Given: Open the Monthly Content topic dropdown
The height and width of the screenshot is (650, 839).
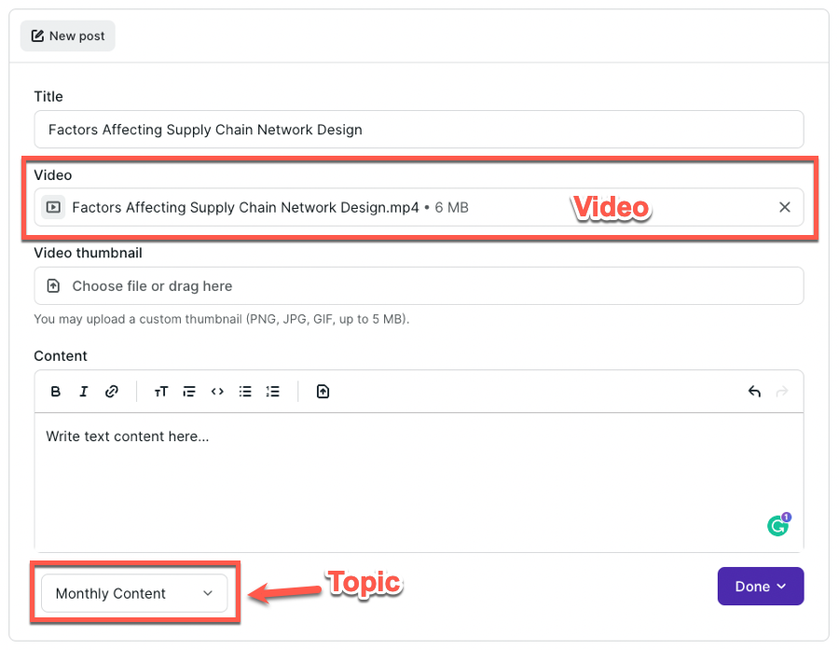Looking at the screenshot, I should click(x=134, y=593).
